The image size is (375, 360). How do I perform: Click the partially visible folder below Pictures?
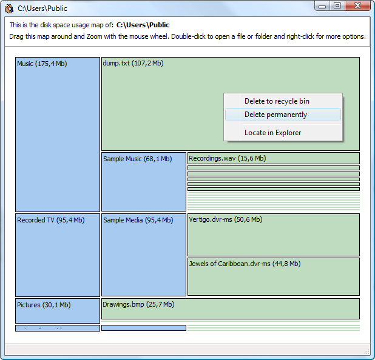[x=58, y=328]
